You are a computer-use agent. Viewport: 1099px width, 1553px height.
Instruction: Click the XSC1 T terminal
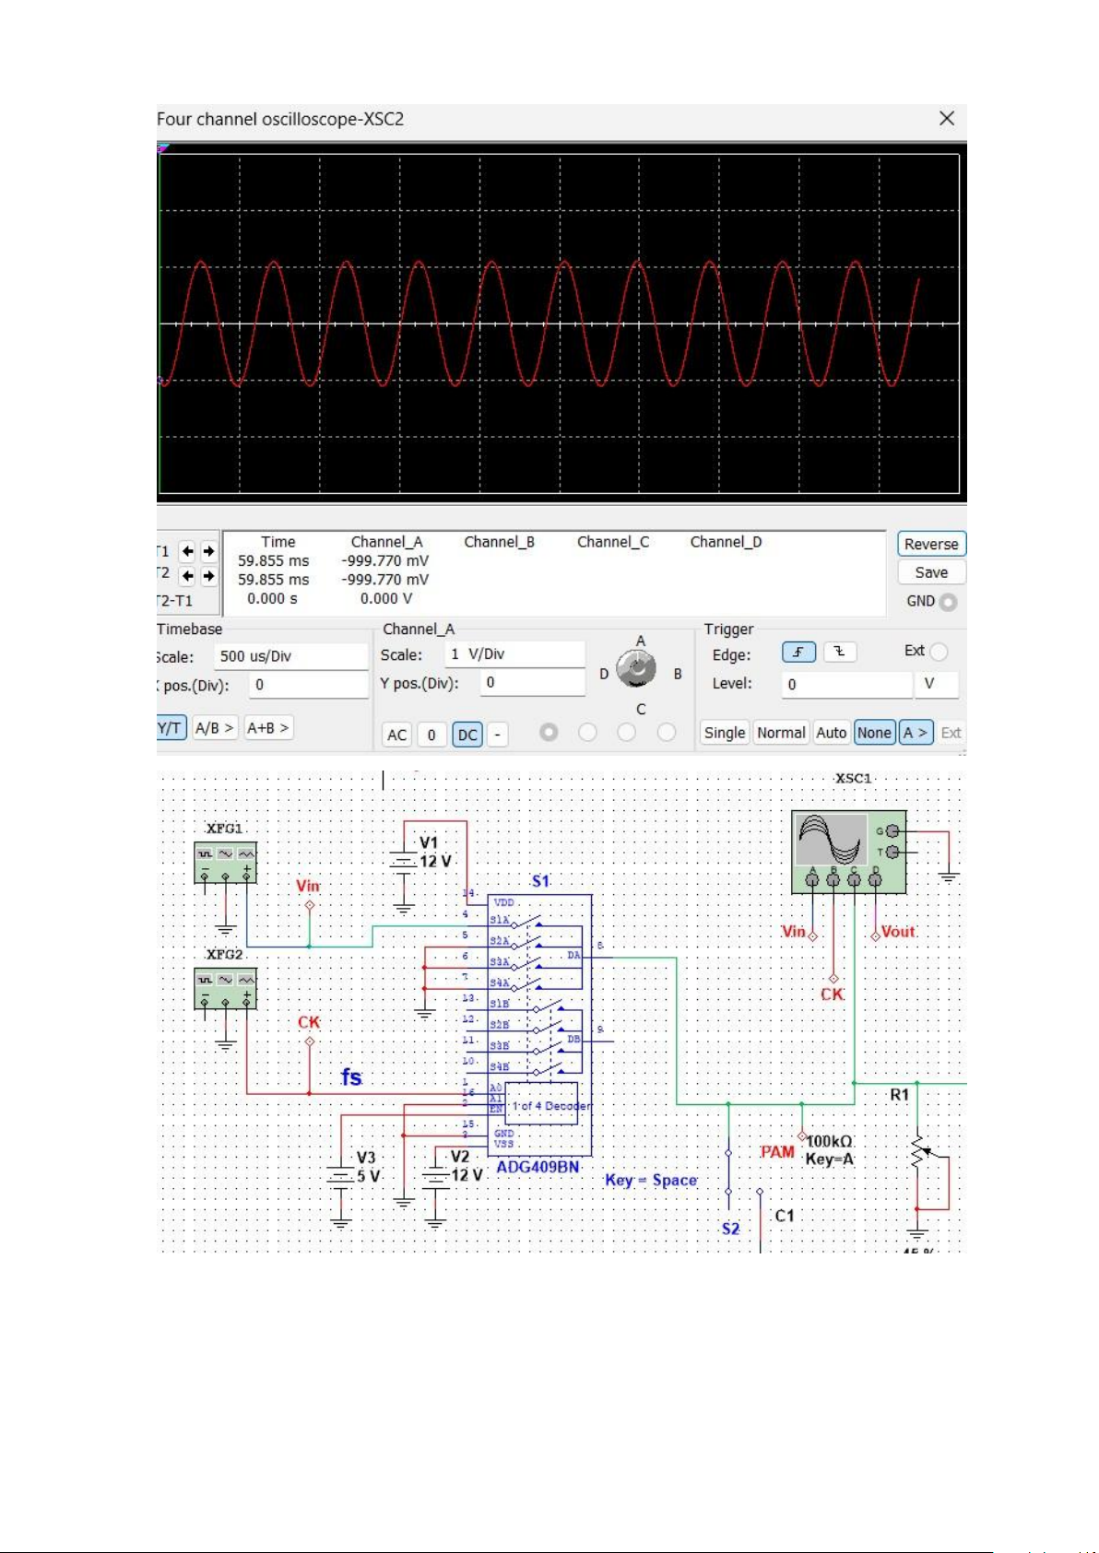pyautogui.click(x=892, y=853)
